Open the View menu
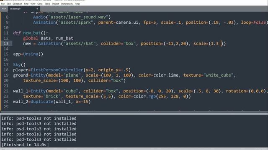This screenshot has width=268, height=150. click(33, 4)
